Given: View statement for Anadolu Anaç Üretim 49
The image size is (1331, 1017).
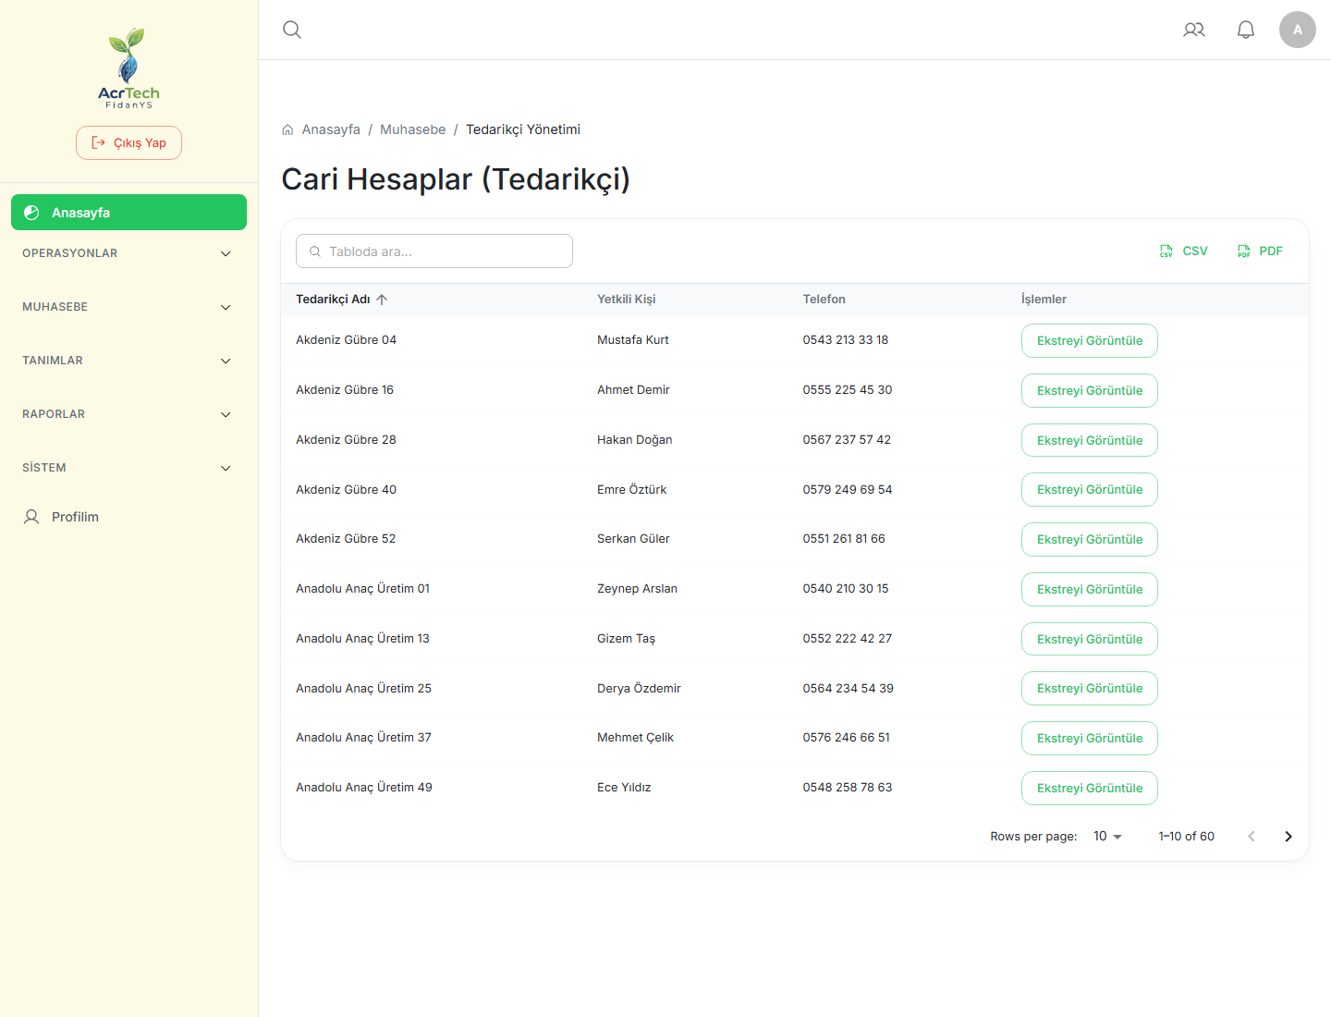Looking at the screenshot, I should 1090,788.
